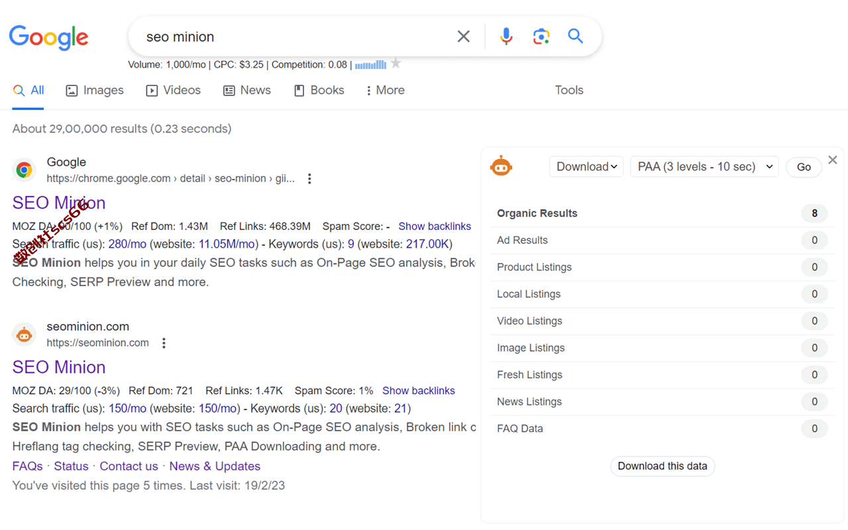Switch to the Videos tab

pyautogui.click(x=174, y=91)
